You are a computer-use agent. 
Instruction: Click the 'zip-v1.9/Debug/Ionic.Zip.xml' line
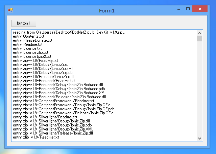click(43, 69)
